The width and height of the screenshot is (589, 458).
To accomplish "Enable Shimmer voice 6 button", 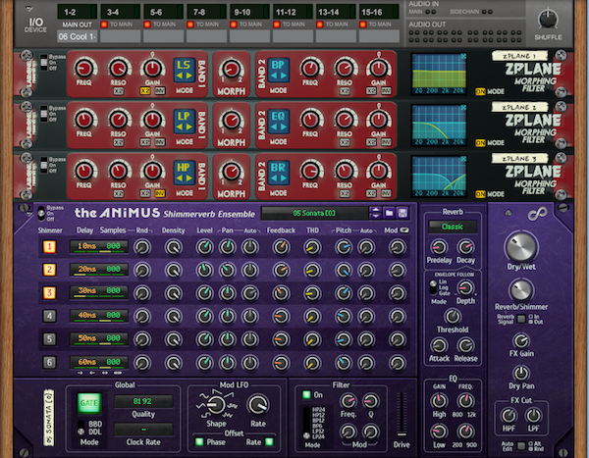I will click(49, 362).
